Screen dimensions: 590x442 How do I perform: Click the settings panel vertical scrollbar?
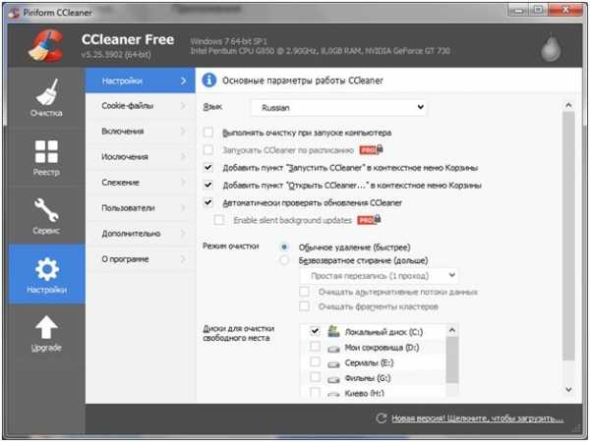tap(568, 237)
